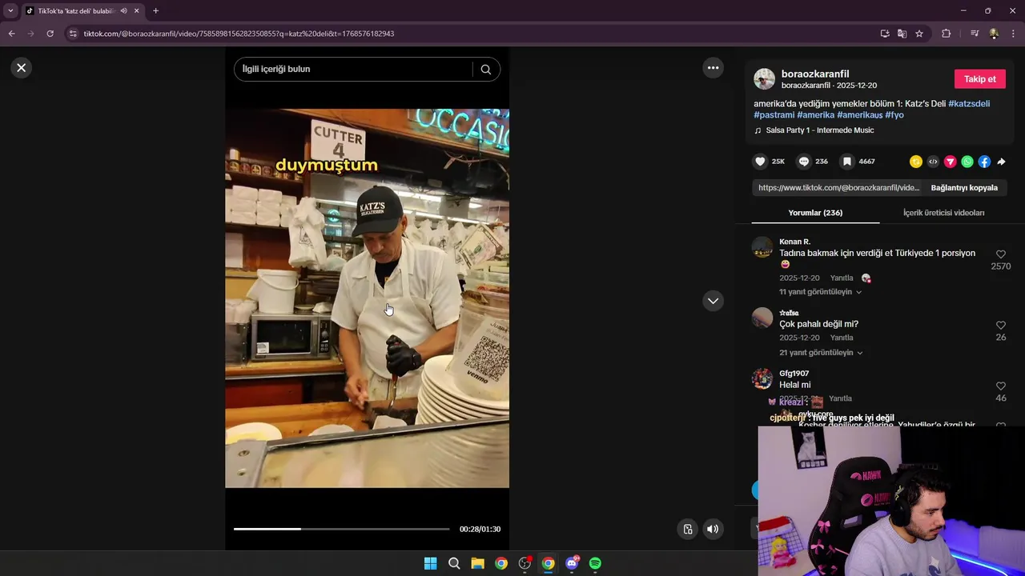Go to next video with the down arrow
The height and width of the screenshot is (576, 1025).
713,301
